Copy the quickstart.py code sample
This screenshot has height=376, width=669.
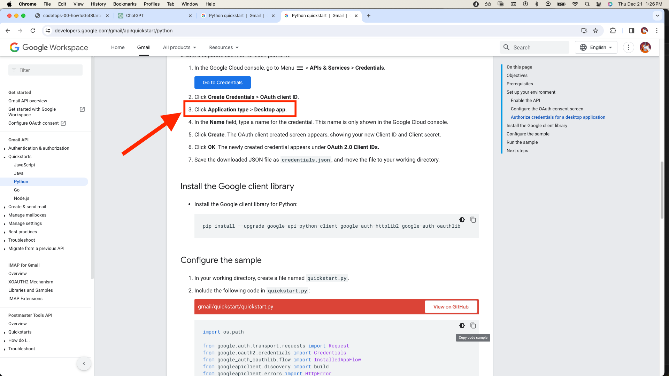(x=473, y=326)
